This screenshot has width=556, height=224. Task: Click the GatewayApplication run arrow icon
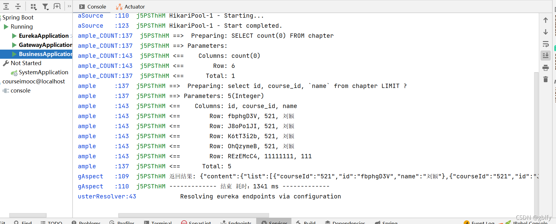pyautogui.click(x=14, y=45)
